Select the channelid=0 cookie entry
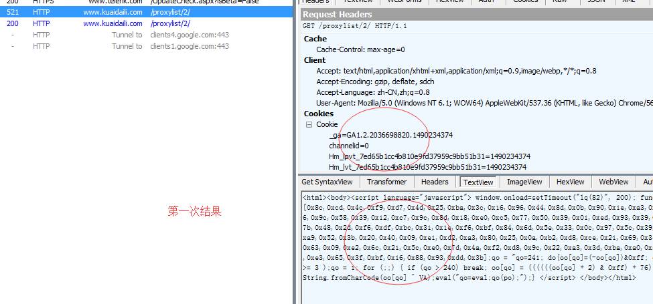653x304 pixels. point(349,146)
